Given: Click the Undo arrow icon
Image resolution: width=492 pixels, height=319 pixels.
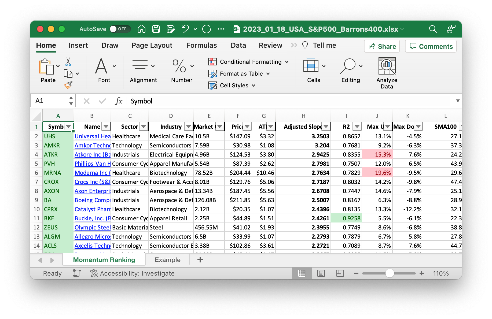Looking at the screenshot, I should 185,29.
